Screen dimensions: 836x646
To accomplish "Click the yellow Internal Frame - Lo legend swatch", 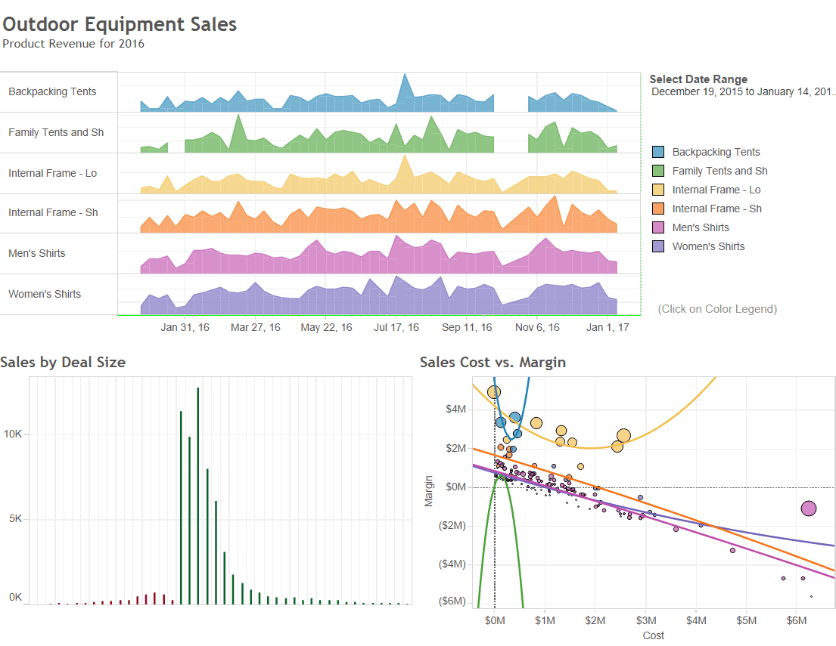I will 658,190.
